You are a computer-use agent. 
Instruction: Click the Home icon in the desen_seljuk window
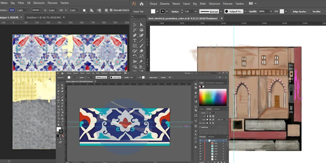click(62, 73)
